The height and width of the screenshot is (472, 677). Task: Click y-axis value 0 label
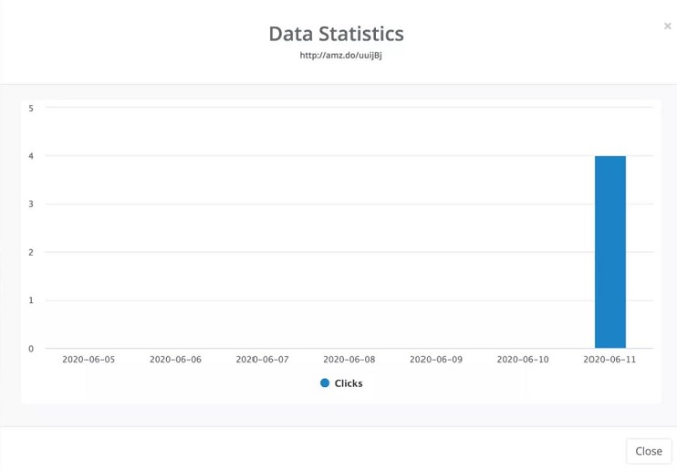(x=31, y=349)
